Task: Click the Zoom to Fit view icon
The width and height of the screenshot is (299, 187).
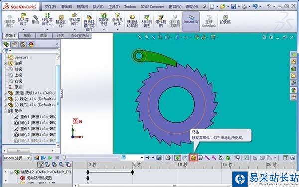Action: [140, 37]
